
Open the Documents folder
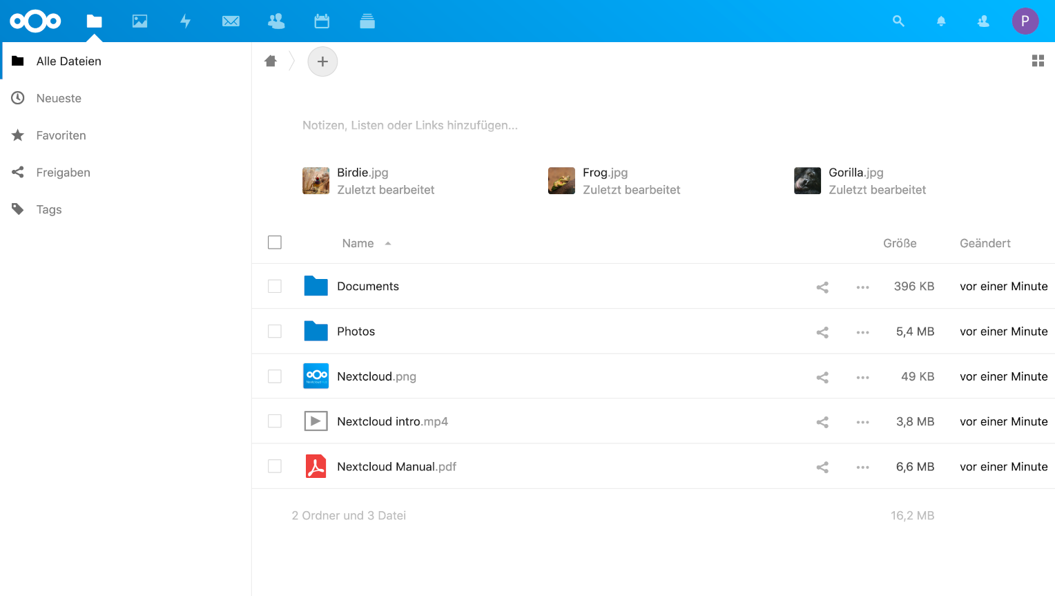click(368, 286)
